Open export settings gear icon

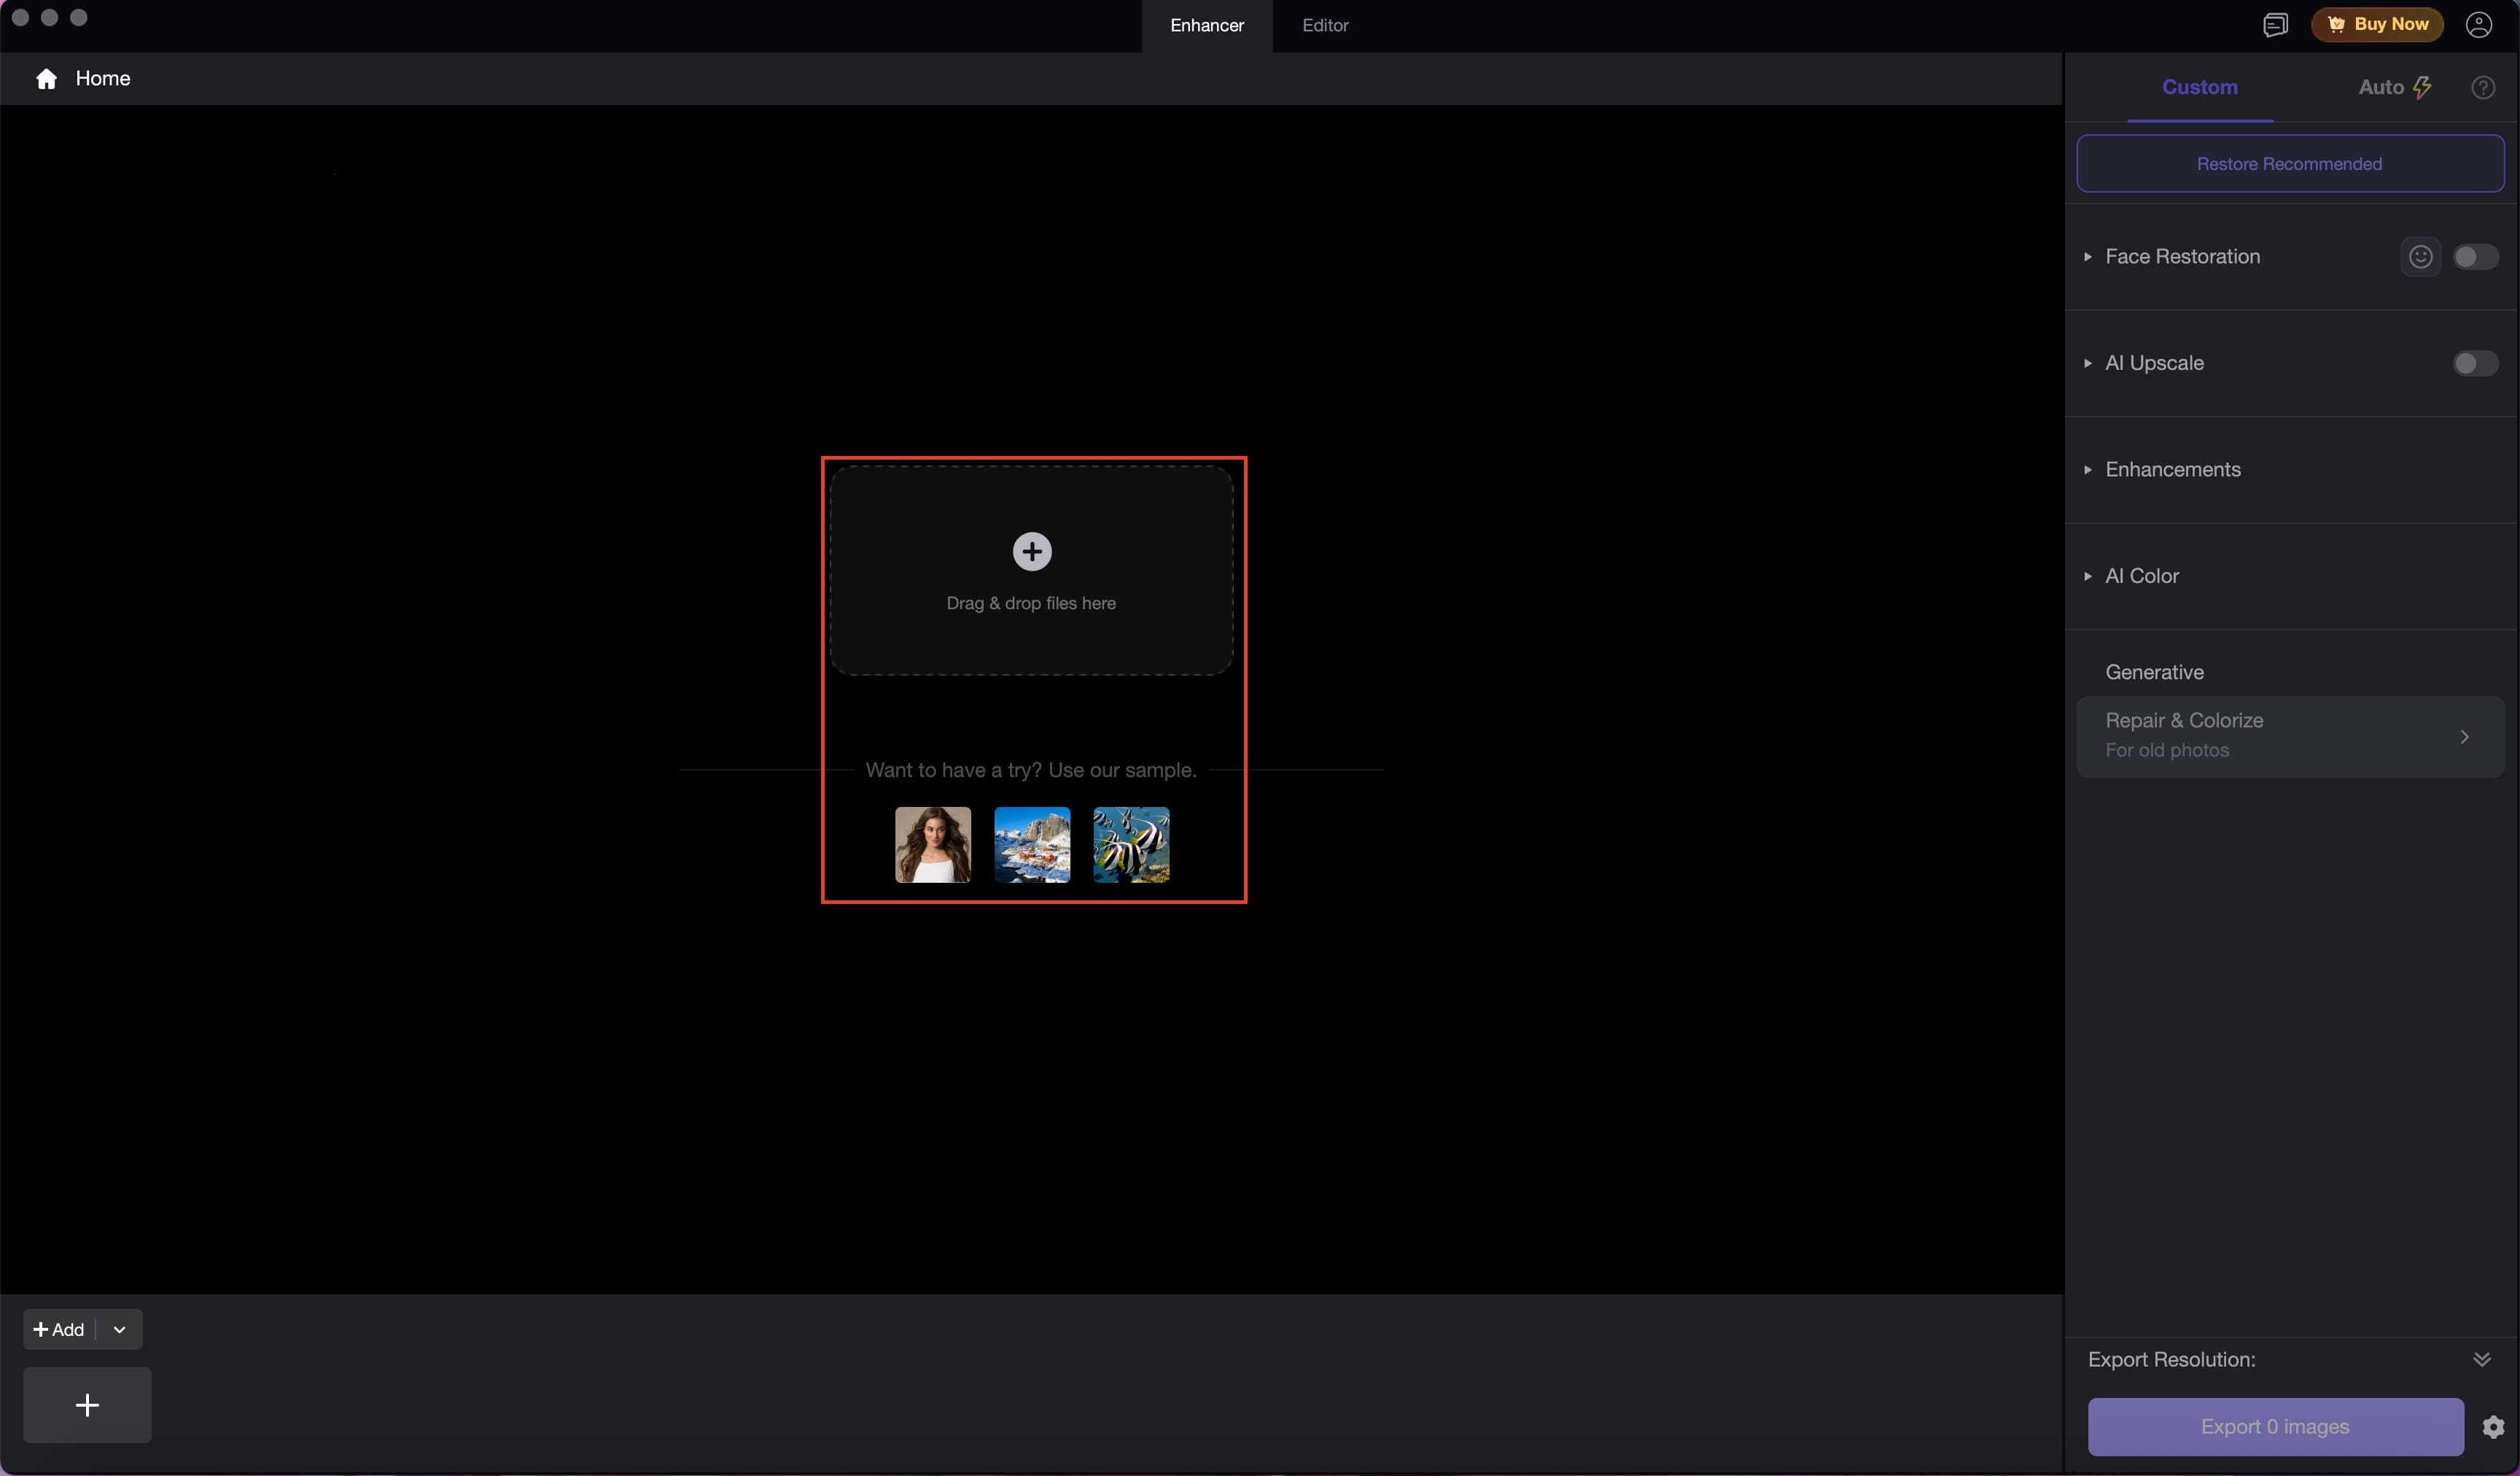(2493, 1426)
